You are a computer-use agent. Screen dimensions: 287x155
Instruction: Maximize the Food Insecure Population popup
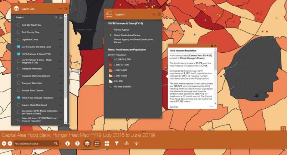pos(212,46)
